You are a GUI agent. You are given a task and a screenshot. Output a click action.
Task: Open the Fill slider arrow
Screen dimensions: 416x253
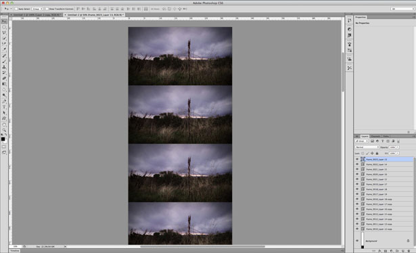(398, 154)
